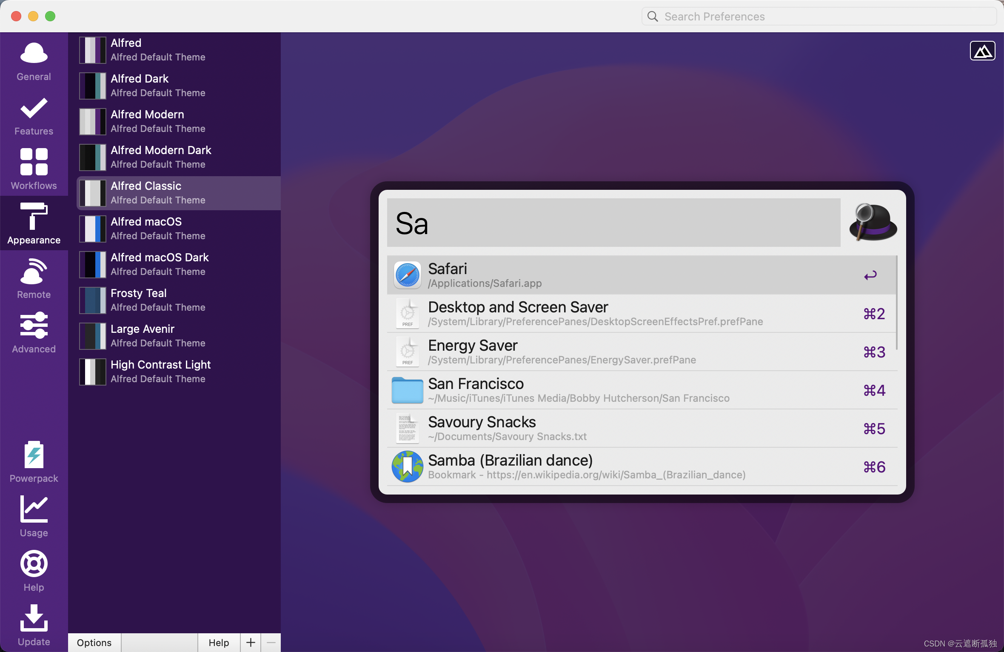Click the /Applications/Safari.app subtitle
This screenshot has width=1004, height=652.
(485, 283)
